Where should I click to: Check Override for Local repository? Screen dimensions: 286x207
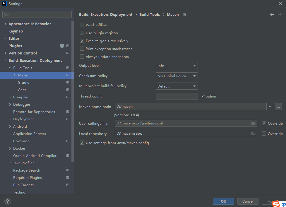tap(264, 134)
